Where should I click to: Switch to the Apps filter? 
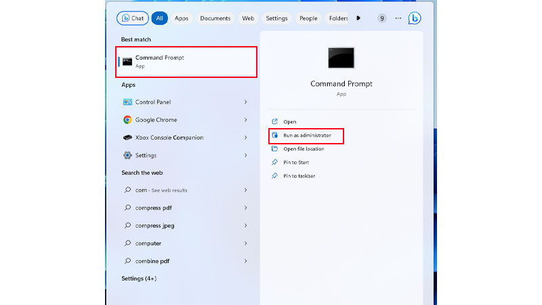coord(181,18)
